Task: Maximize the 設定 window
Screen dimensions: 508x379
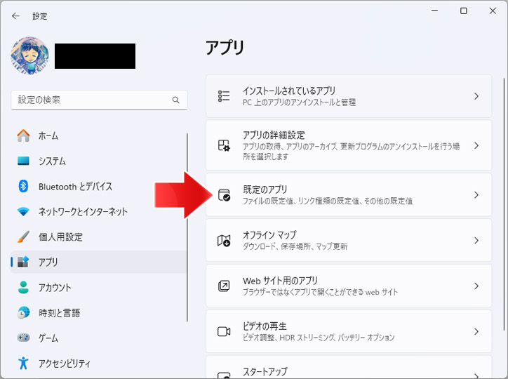Action: 464,11
